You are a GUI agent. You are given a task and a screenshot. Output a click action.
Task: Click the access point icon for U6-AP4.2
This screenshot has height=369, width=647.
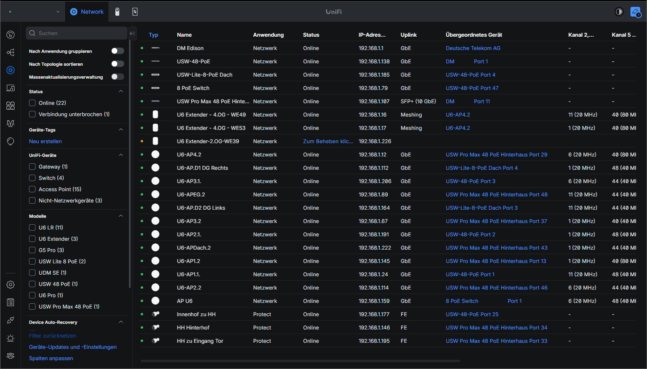click(x=155, y=154)
